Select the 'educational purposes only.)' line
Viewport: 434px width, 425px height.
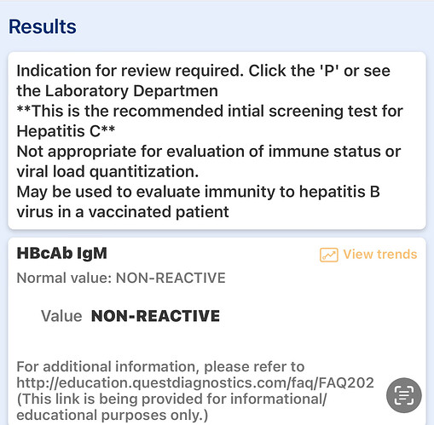[113, 415]
